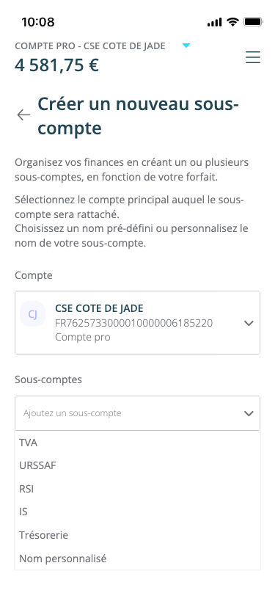Click the Ajoutez un sous-compte field
275x596 pixels.
138,413
